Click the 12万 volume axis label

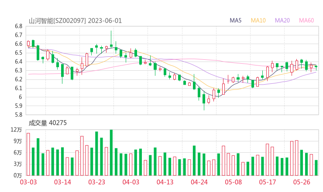pyautogui.click(x=16, y=130)
